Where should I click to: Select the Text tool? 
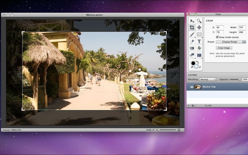click(199, 41)
